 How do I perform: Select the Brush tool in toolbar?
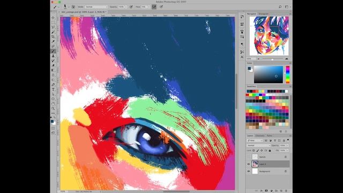(53, 51)
